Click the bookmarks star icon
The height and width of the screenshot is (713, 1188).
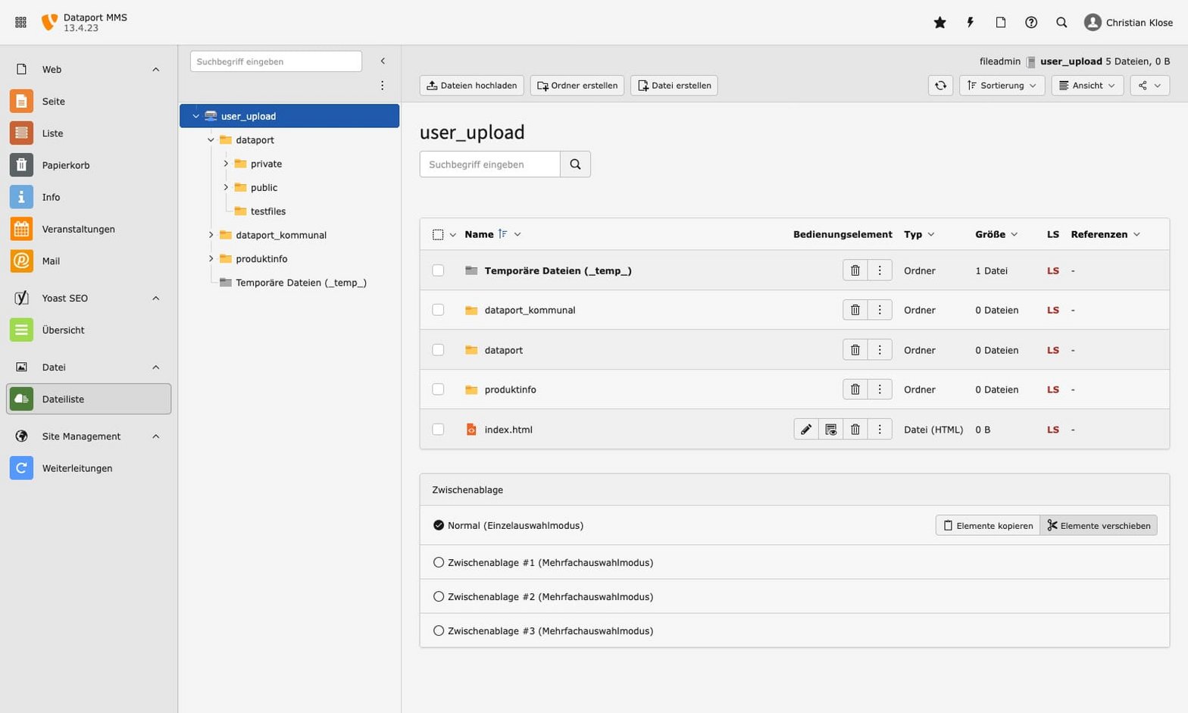click(x=939, y=23)
